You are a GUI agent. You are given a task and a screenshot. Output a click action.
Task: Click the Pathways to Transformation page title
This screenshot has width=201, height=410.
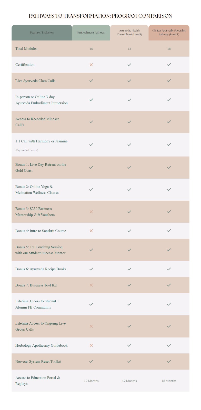coord(100,16)
